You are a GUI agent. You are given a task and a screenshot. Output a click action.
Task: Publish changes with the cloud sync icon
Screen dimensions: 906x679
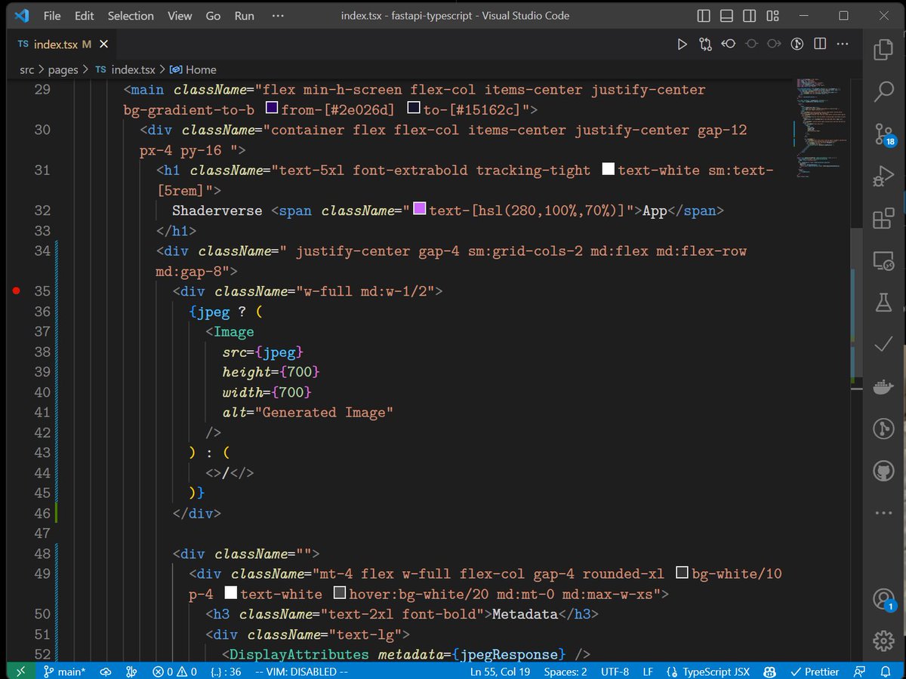[106, 671]
